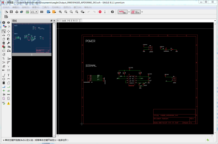Open the Help question mark icon
This screenshot has height=144, width=218.
click(x=112, y=12)
